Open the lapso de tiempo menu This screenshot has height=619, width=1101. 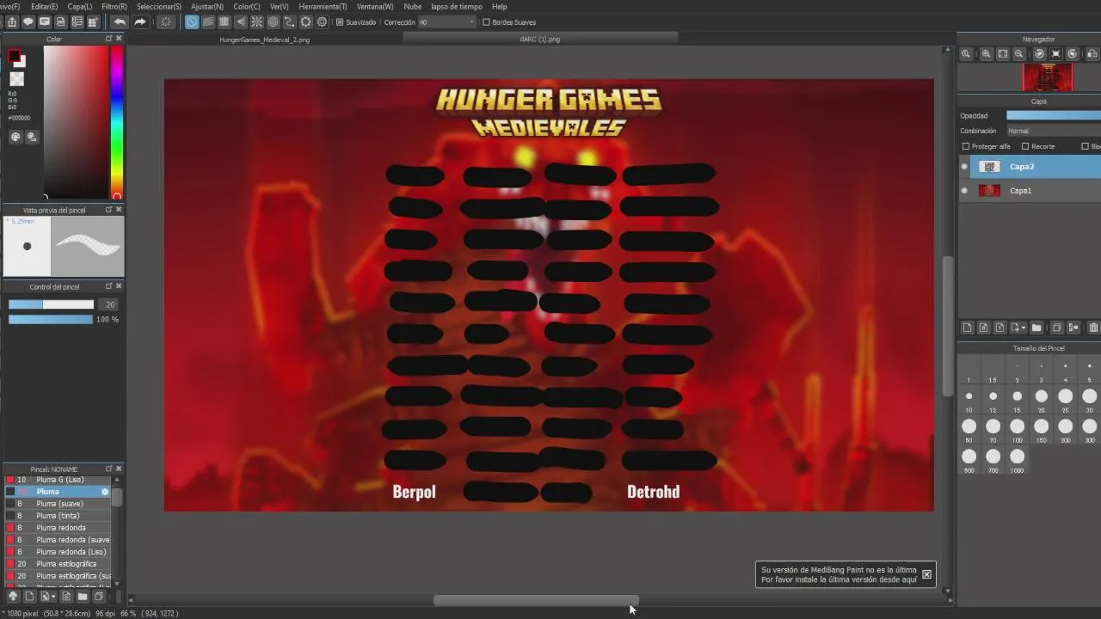pos(457,6)
